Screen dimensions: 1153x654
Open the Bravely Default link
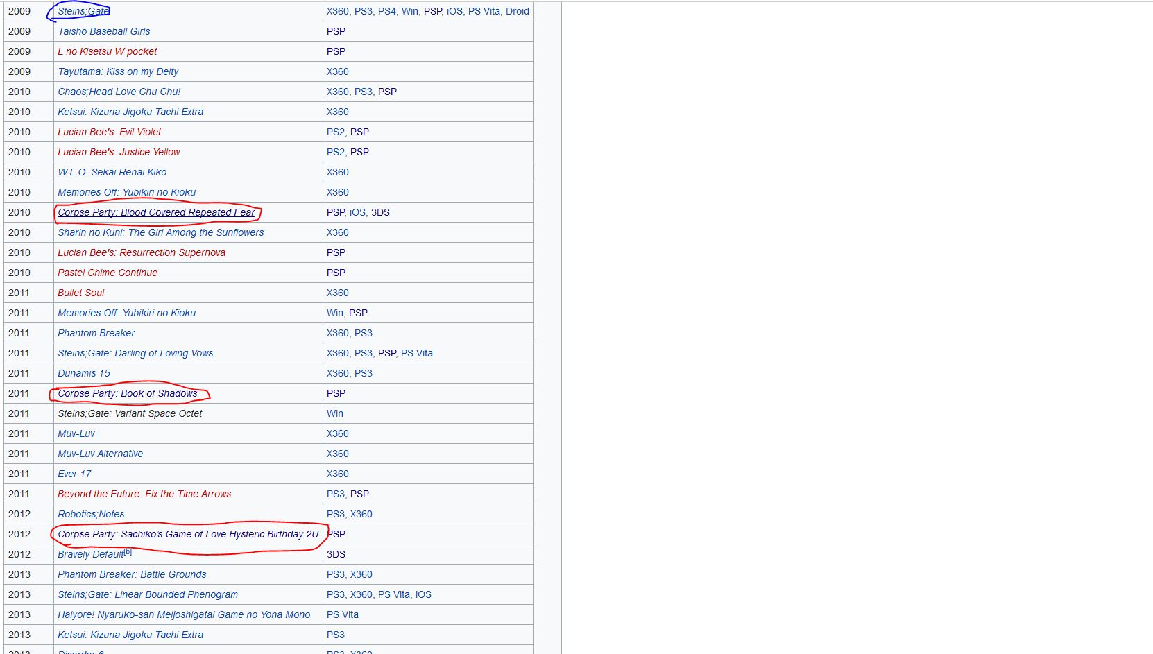91,554
